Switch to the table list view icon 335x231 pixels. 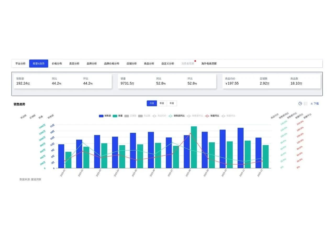[x=306, y=104]
